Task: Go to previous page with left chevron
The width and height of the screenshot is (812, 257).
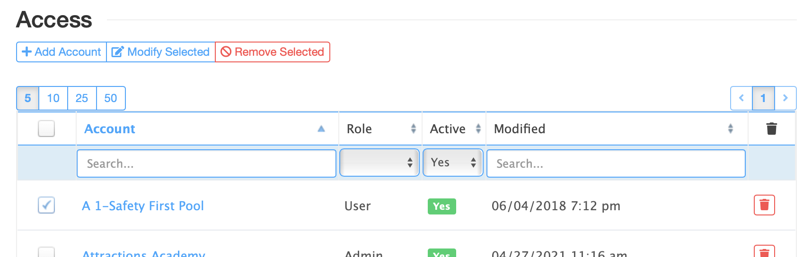Action: pyautogui.click(x=741, y=98)
